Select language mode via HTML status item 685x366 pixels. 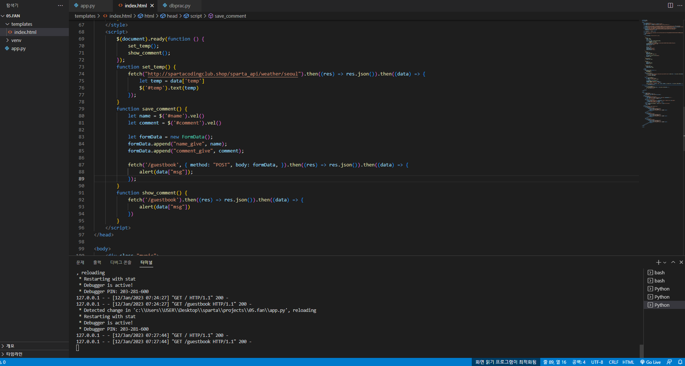[x=628, y=362]
